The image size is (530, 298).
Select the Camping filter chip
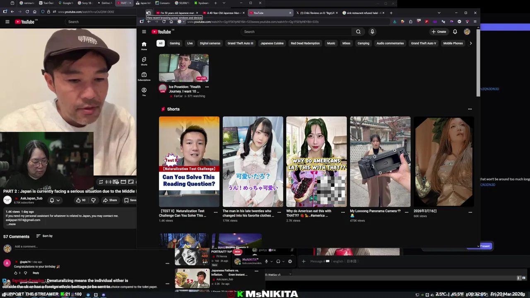click(x=364, y=43)
